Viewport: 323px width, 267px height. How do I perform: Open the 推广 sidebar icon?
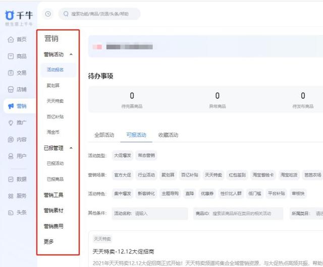[x=11, y=123]
